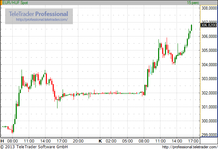Click the 304,0000 price axis label
218x150 pixels.
(209, 64)
